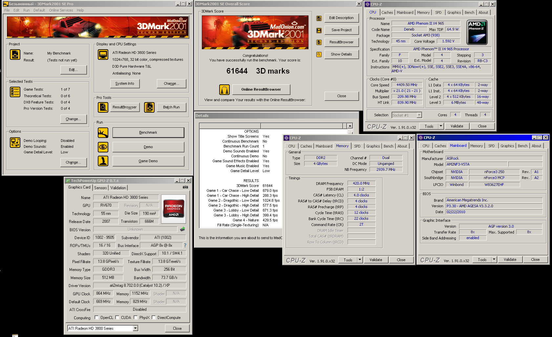Click the System Info button
The image size is (552, 337).
[x=125, y=84]
